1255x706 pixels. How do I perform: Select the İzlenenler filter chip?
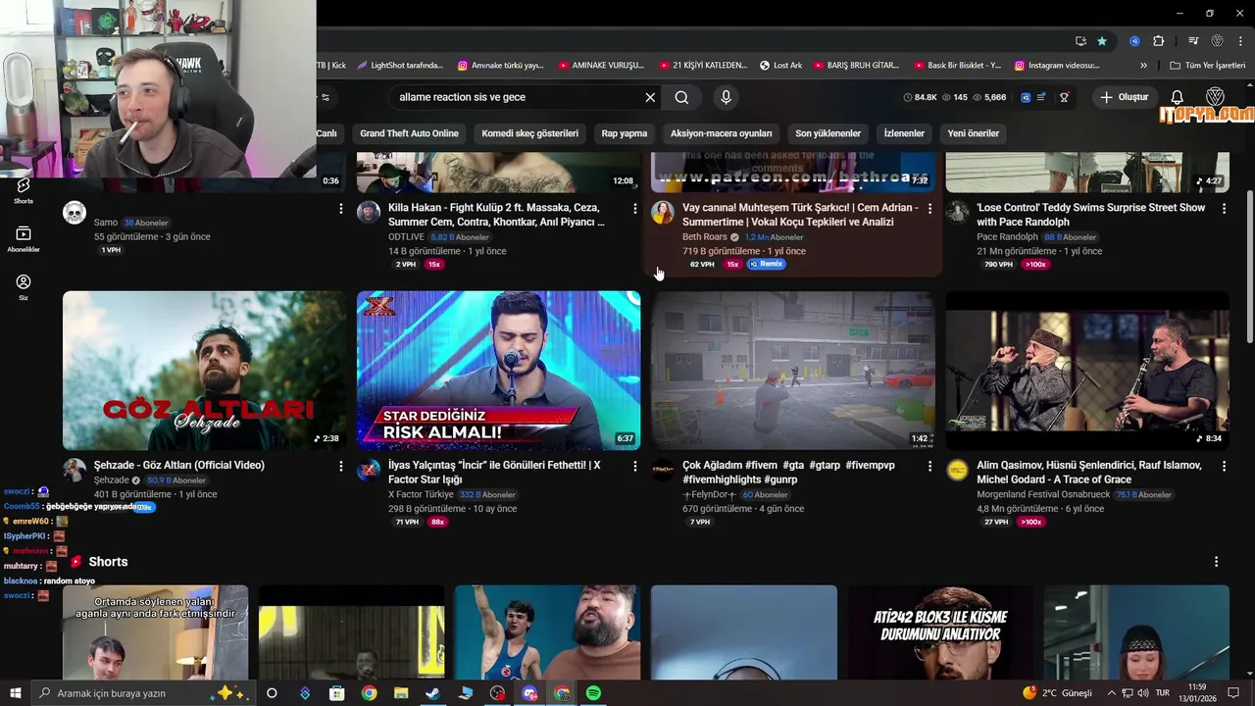[904, 133]
